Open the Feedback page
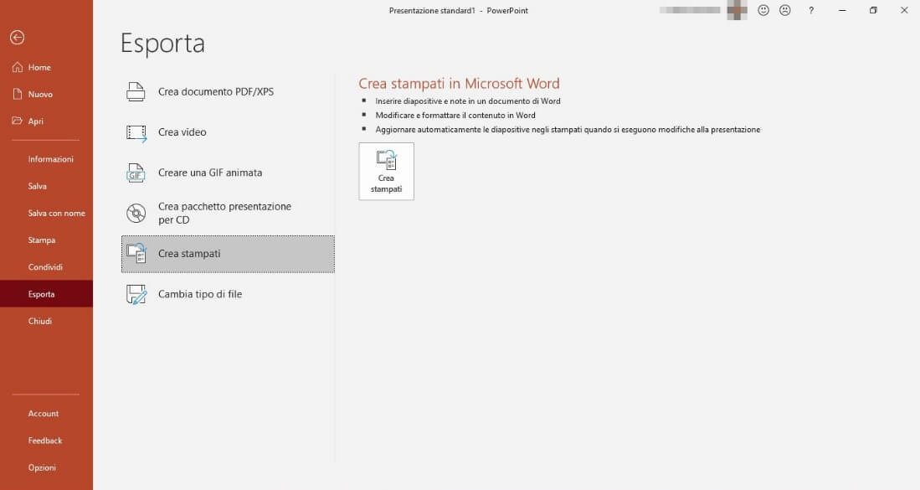This screenshot has width=920, height=490. (x=45, y=441)
